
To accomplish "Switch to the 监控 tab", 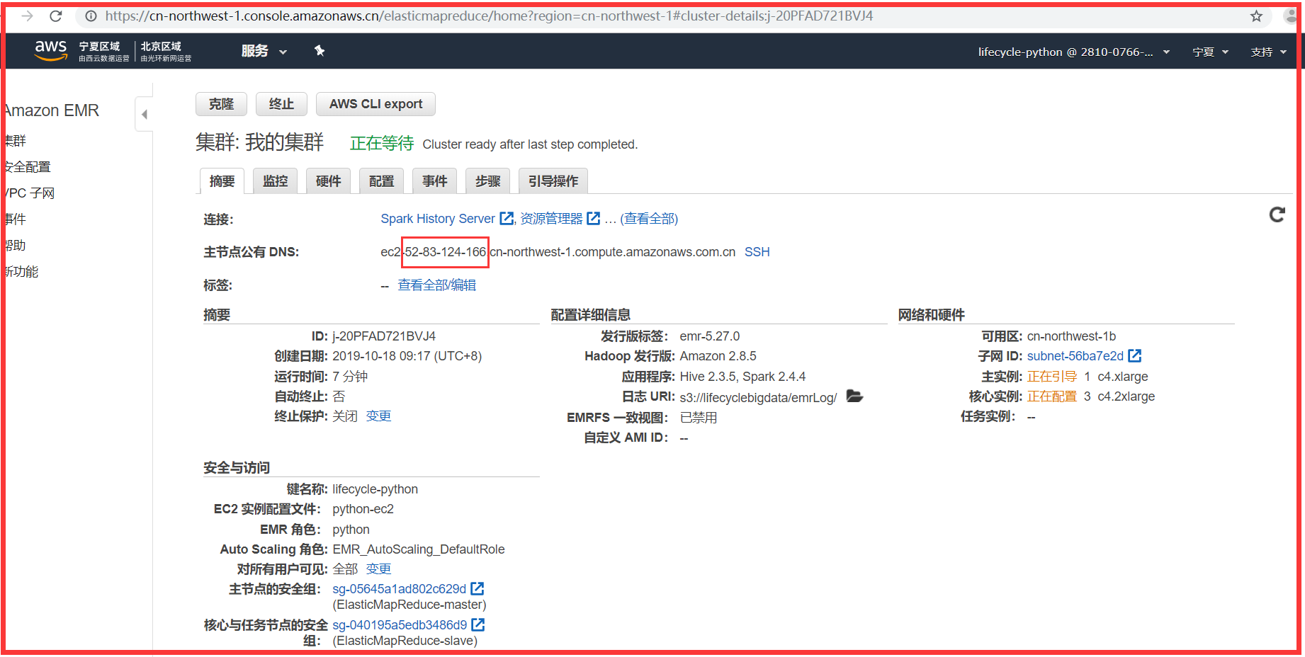I will coord(275,181).
